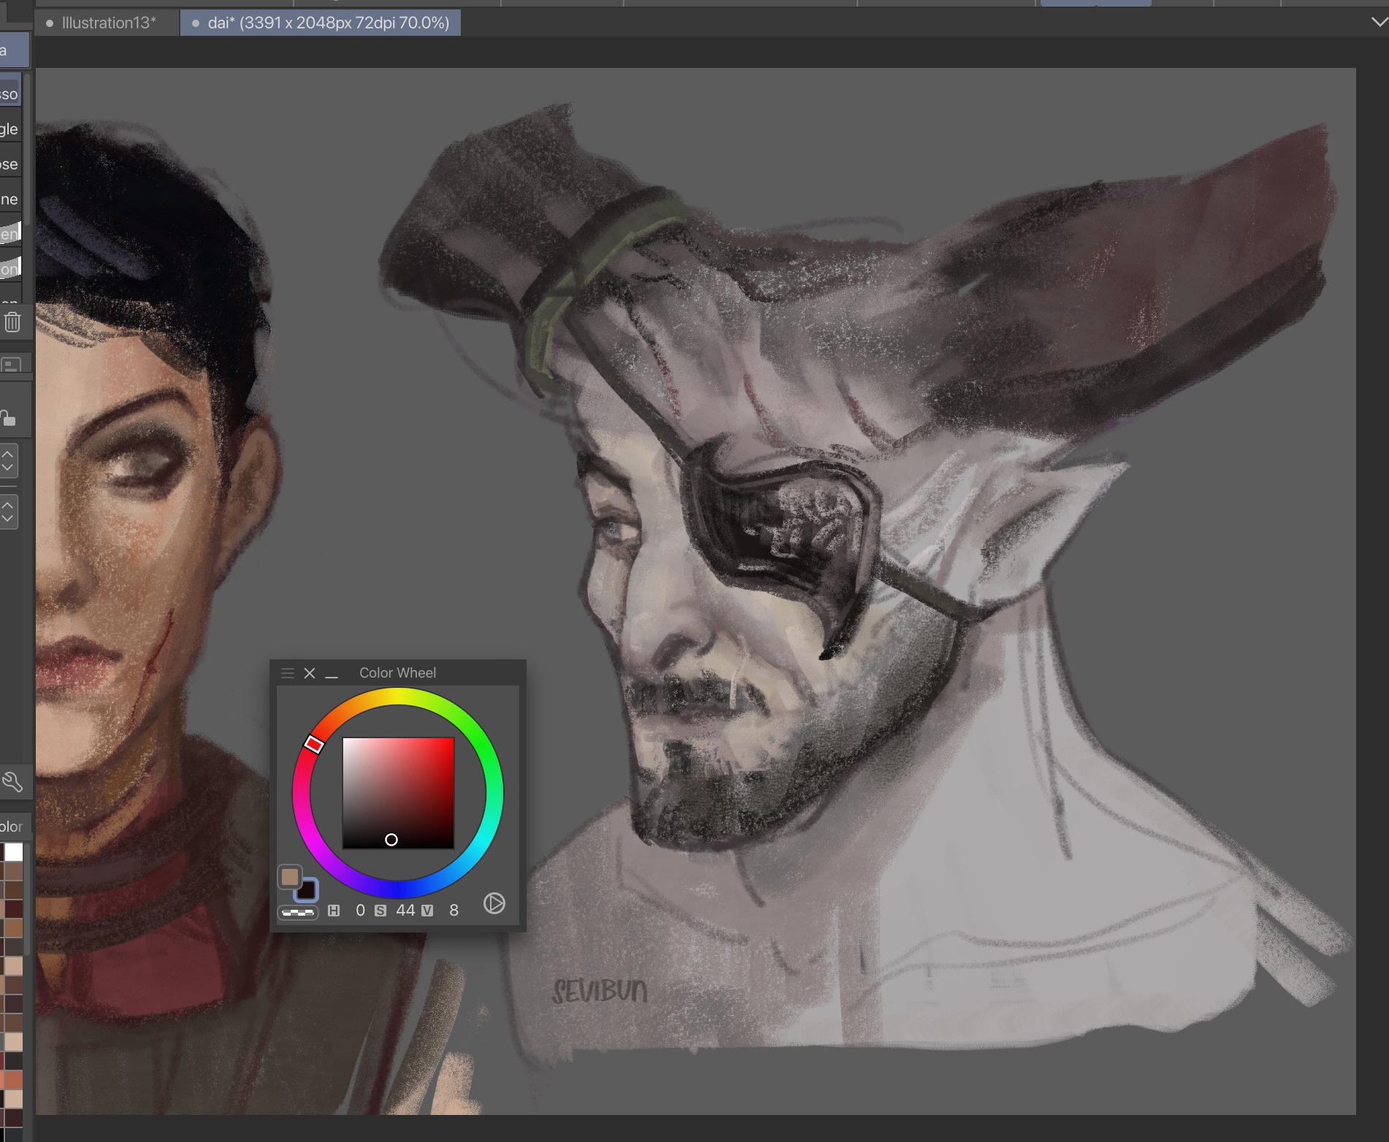
Task: Expand the document tab list chevron
Action: 1379,22
